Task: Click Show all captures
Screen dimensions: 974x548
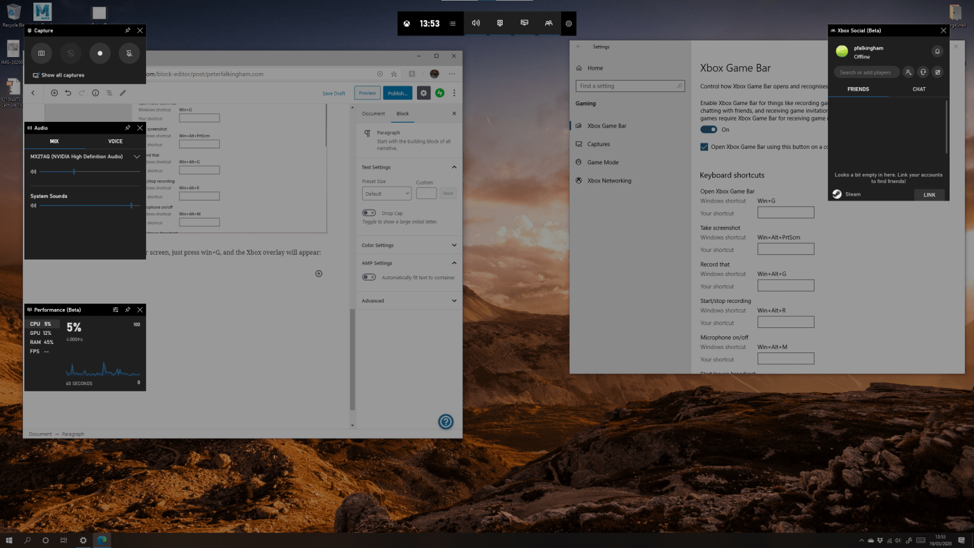Action: (63, 75)
